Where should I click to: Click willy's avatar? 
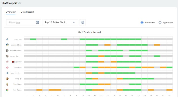pyautogui.click(x=7, y=79)
